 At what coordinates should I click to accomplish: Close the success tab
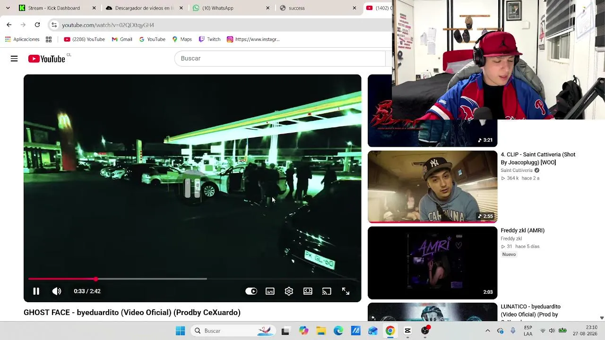click(354, 8)
